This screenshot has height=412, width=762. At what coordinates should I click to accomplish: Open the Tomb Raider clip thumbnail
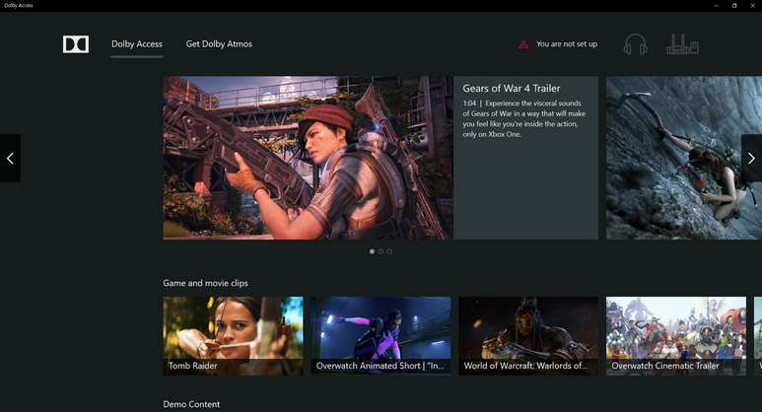pyautogui.click(x=233, y=336)
